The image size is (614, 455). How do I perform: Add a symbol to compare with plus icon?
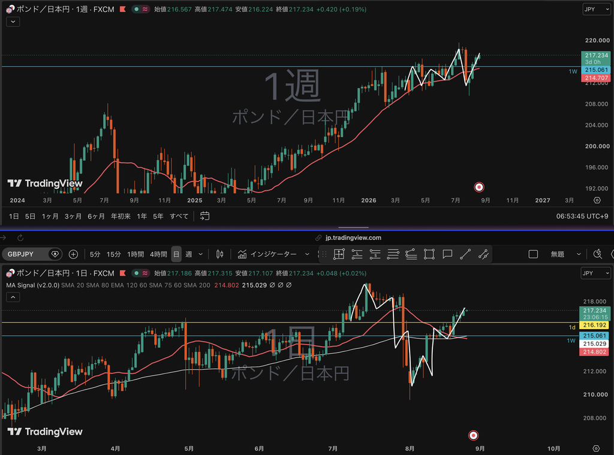click(73, 254)
